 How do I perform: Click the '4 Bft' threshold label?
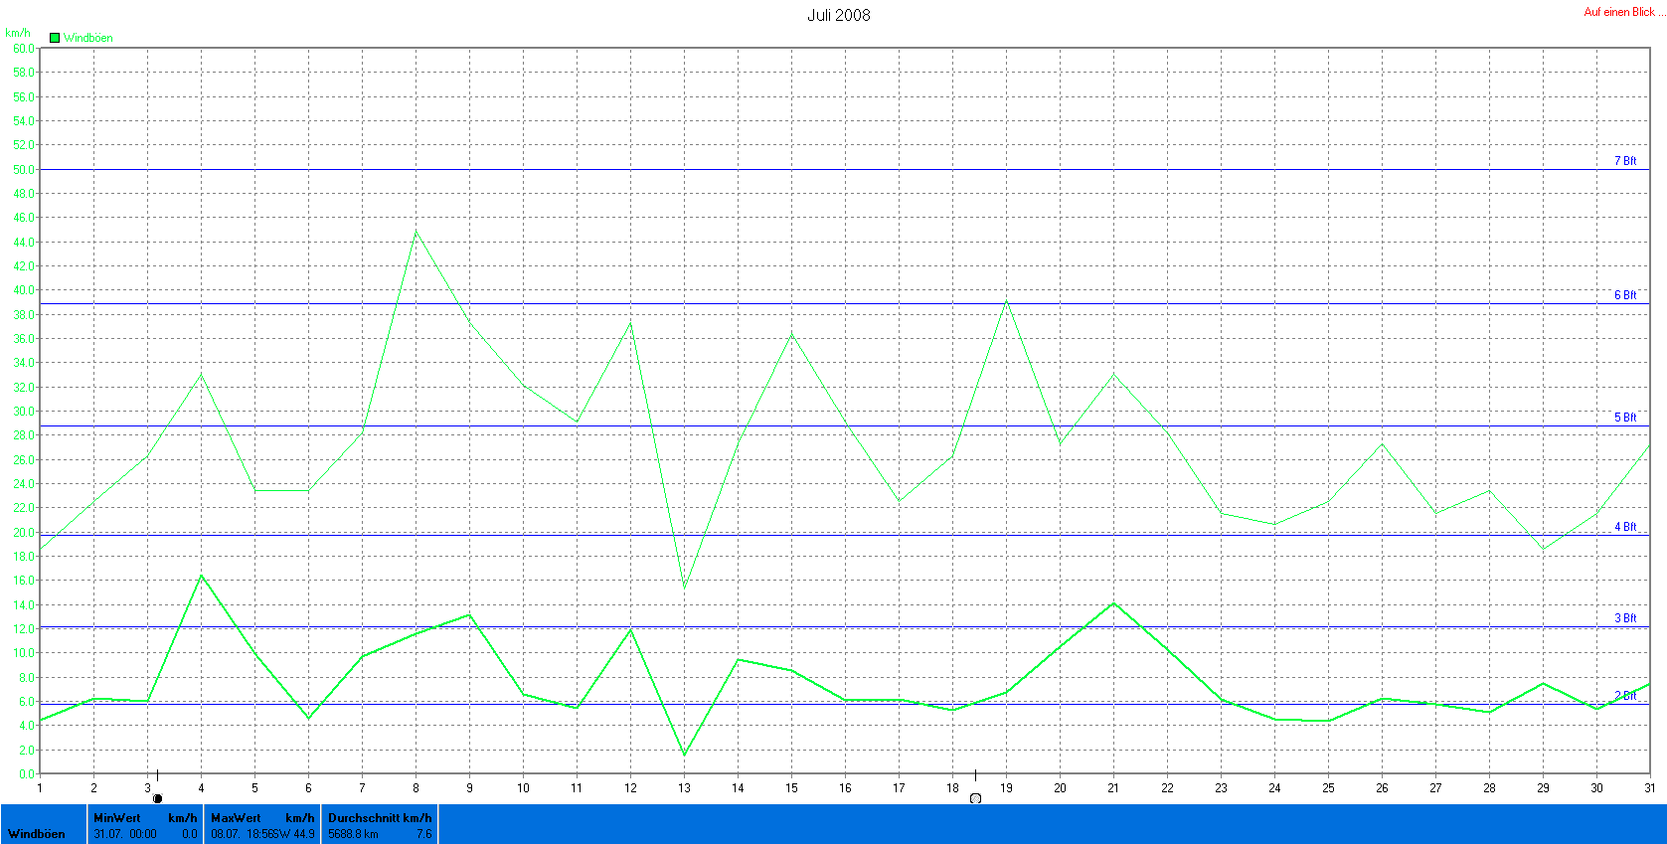pos(1625,527)
